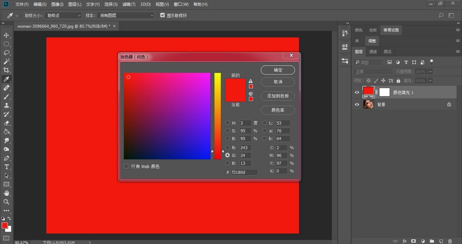The image size is (462, 244).
Task: Select the Brush tool
Action: (6, 97)
